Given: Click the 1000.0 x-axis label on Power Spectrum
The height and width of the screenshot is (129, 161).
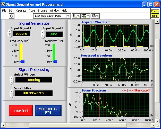Looking at the screenshot, I should pyautogui.click(x=149, y=120).
